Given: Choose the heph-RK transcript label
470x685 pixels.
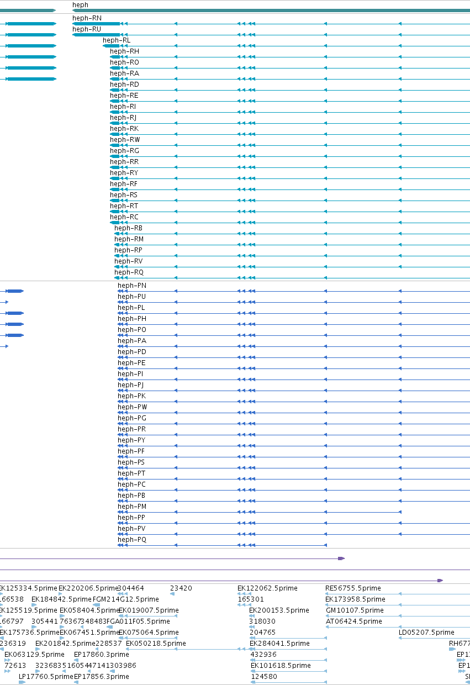Looking at the screenshot, I should tap(124, 129).
